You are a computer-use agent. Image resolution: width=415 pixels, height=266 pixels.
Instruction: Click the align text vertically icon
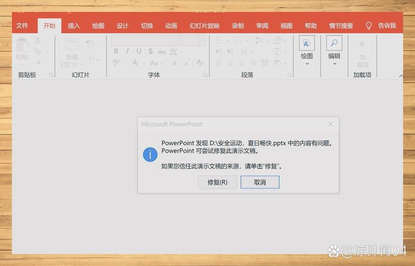point(277,52)
